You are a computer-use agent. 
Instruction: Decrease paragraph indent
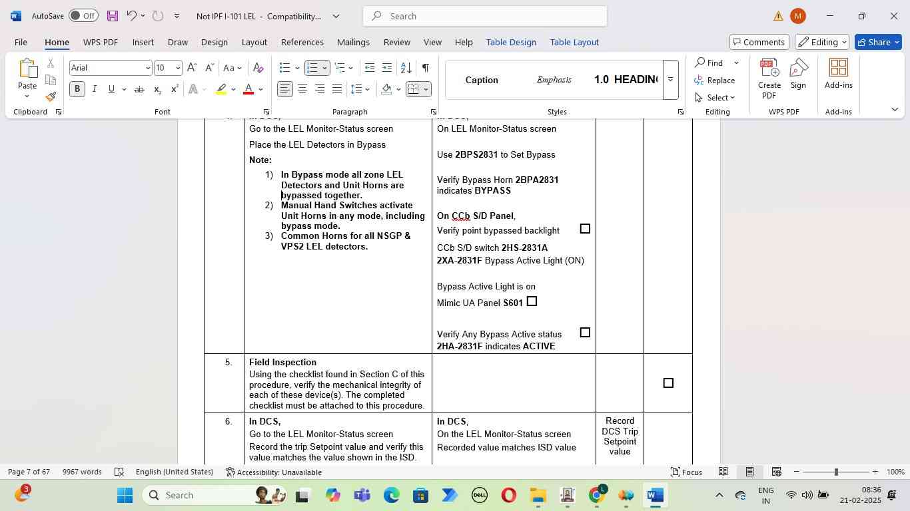370,68
